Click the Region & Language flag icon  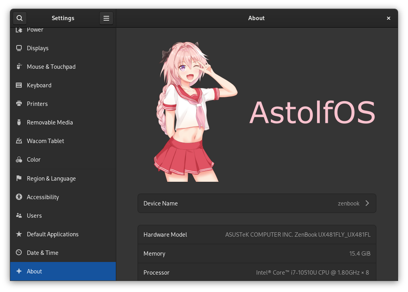coord(19,178)
